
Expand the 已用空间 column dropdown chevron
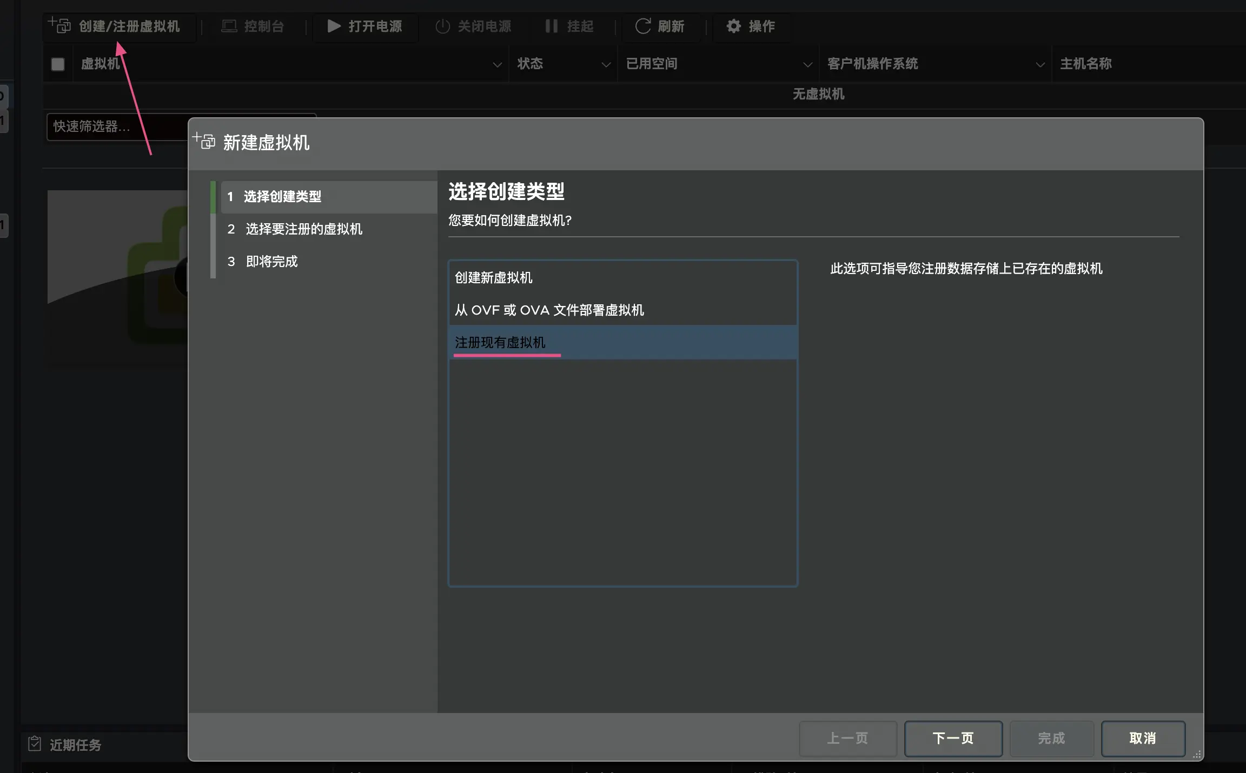807,64
